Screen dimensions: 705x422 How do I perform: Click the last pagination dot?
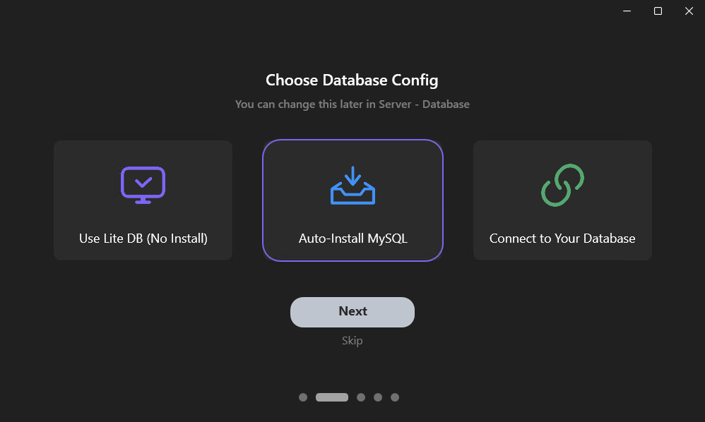(x=395, y=397)
